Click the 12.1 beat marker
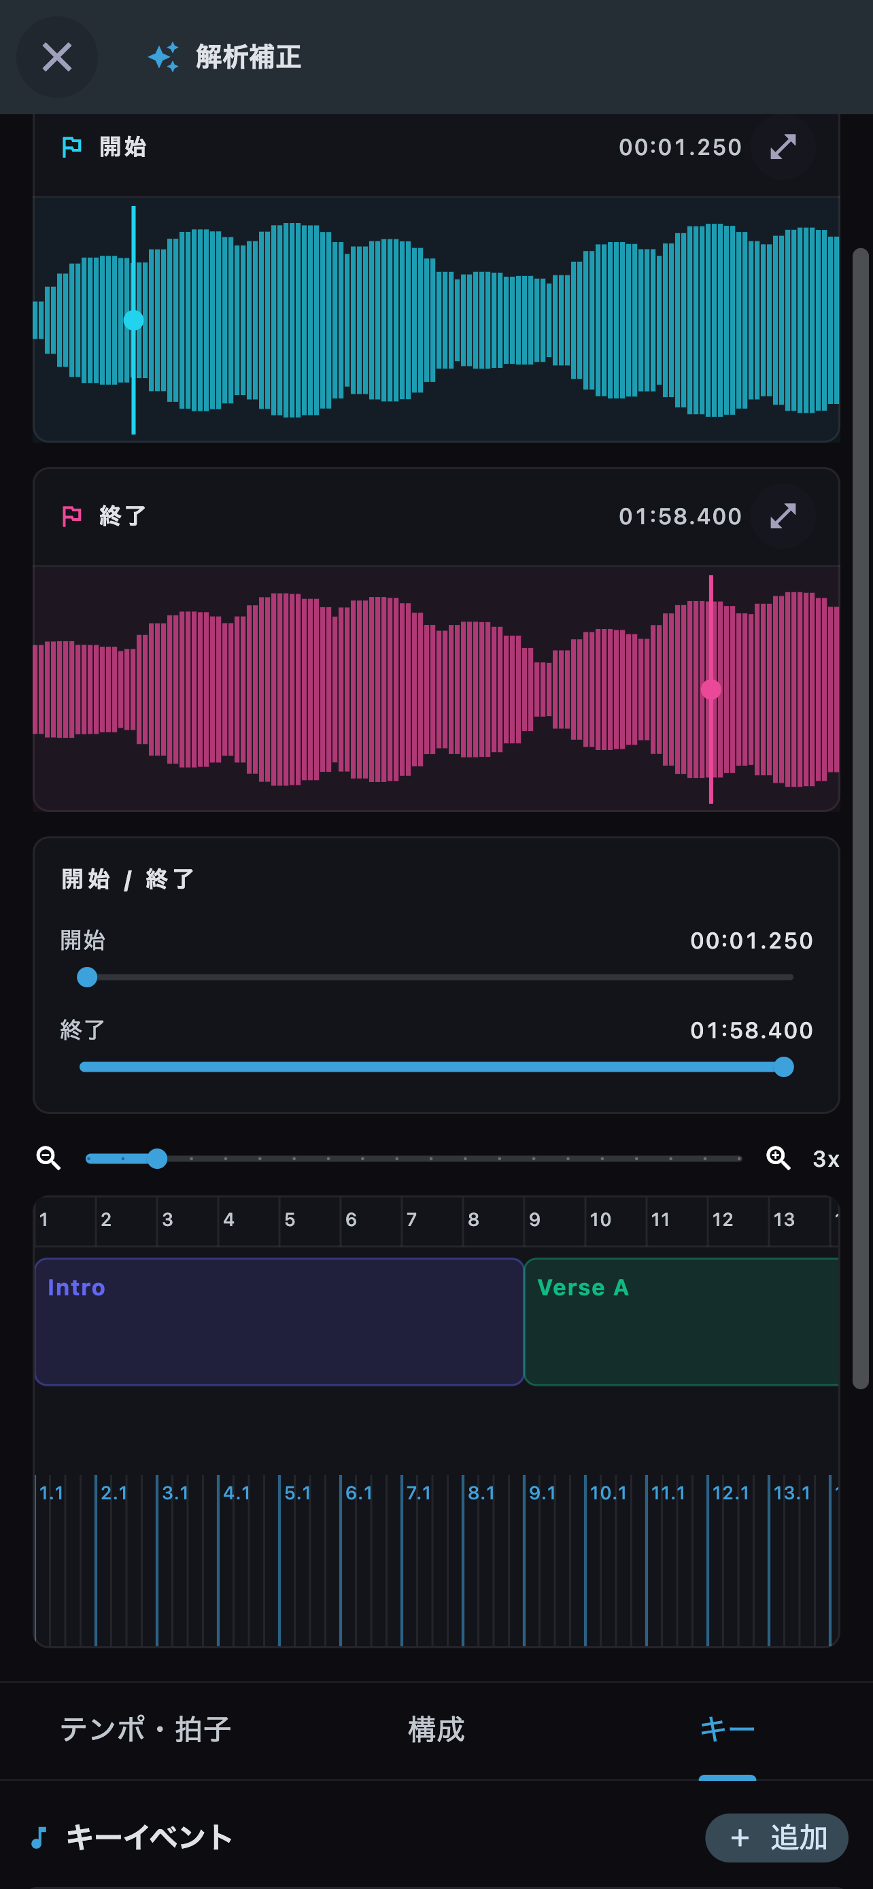The width and height of the screenshot is (873, 1889). click(731, 1493)
